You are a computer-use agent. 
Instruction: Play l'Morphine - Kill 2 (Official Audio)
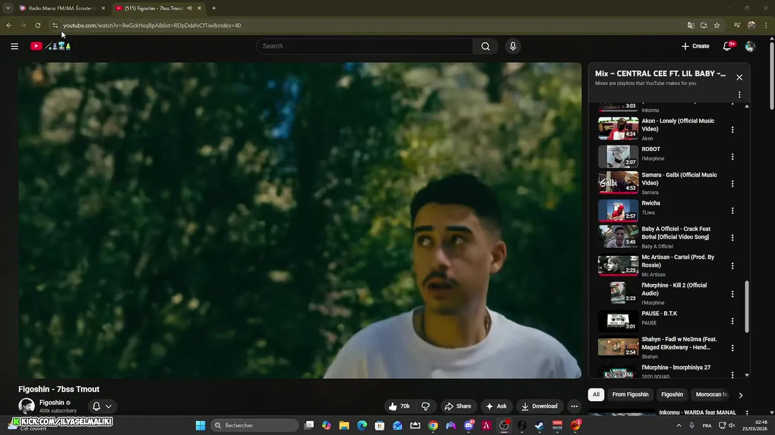coord(618,292)
